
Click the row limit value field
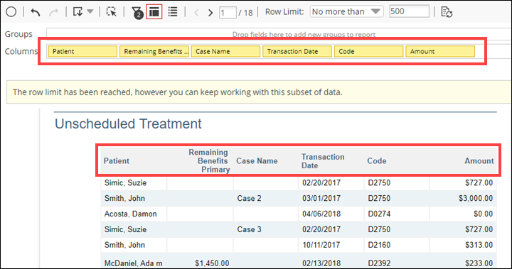pos(409,11)
